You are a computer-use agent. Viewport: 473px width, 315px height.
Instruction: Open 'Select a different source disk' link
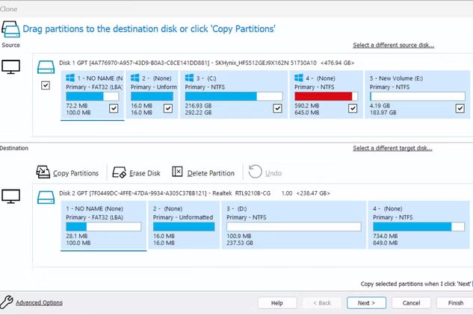[393, 46]
